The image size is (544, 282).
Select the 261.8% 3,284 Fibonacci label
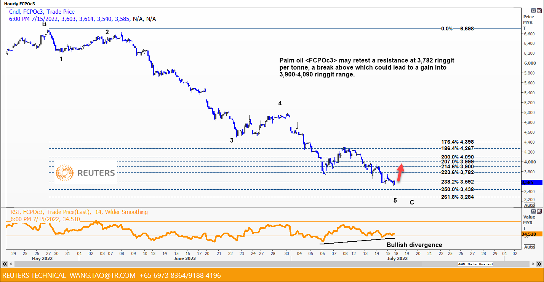[x=457, y=197]
